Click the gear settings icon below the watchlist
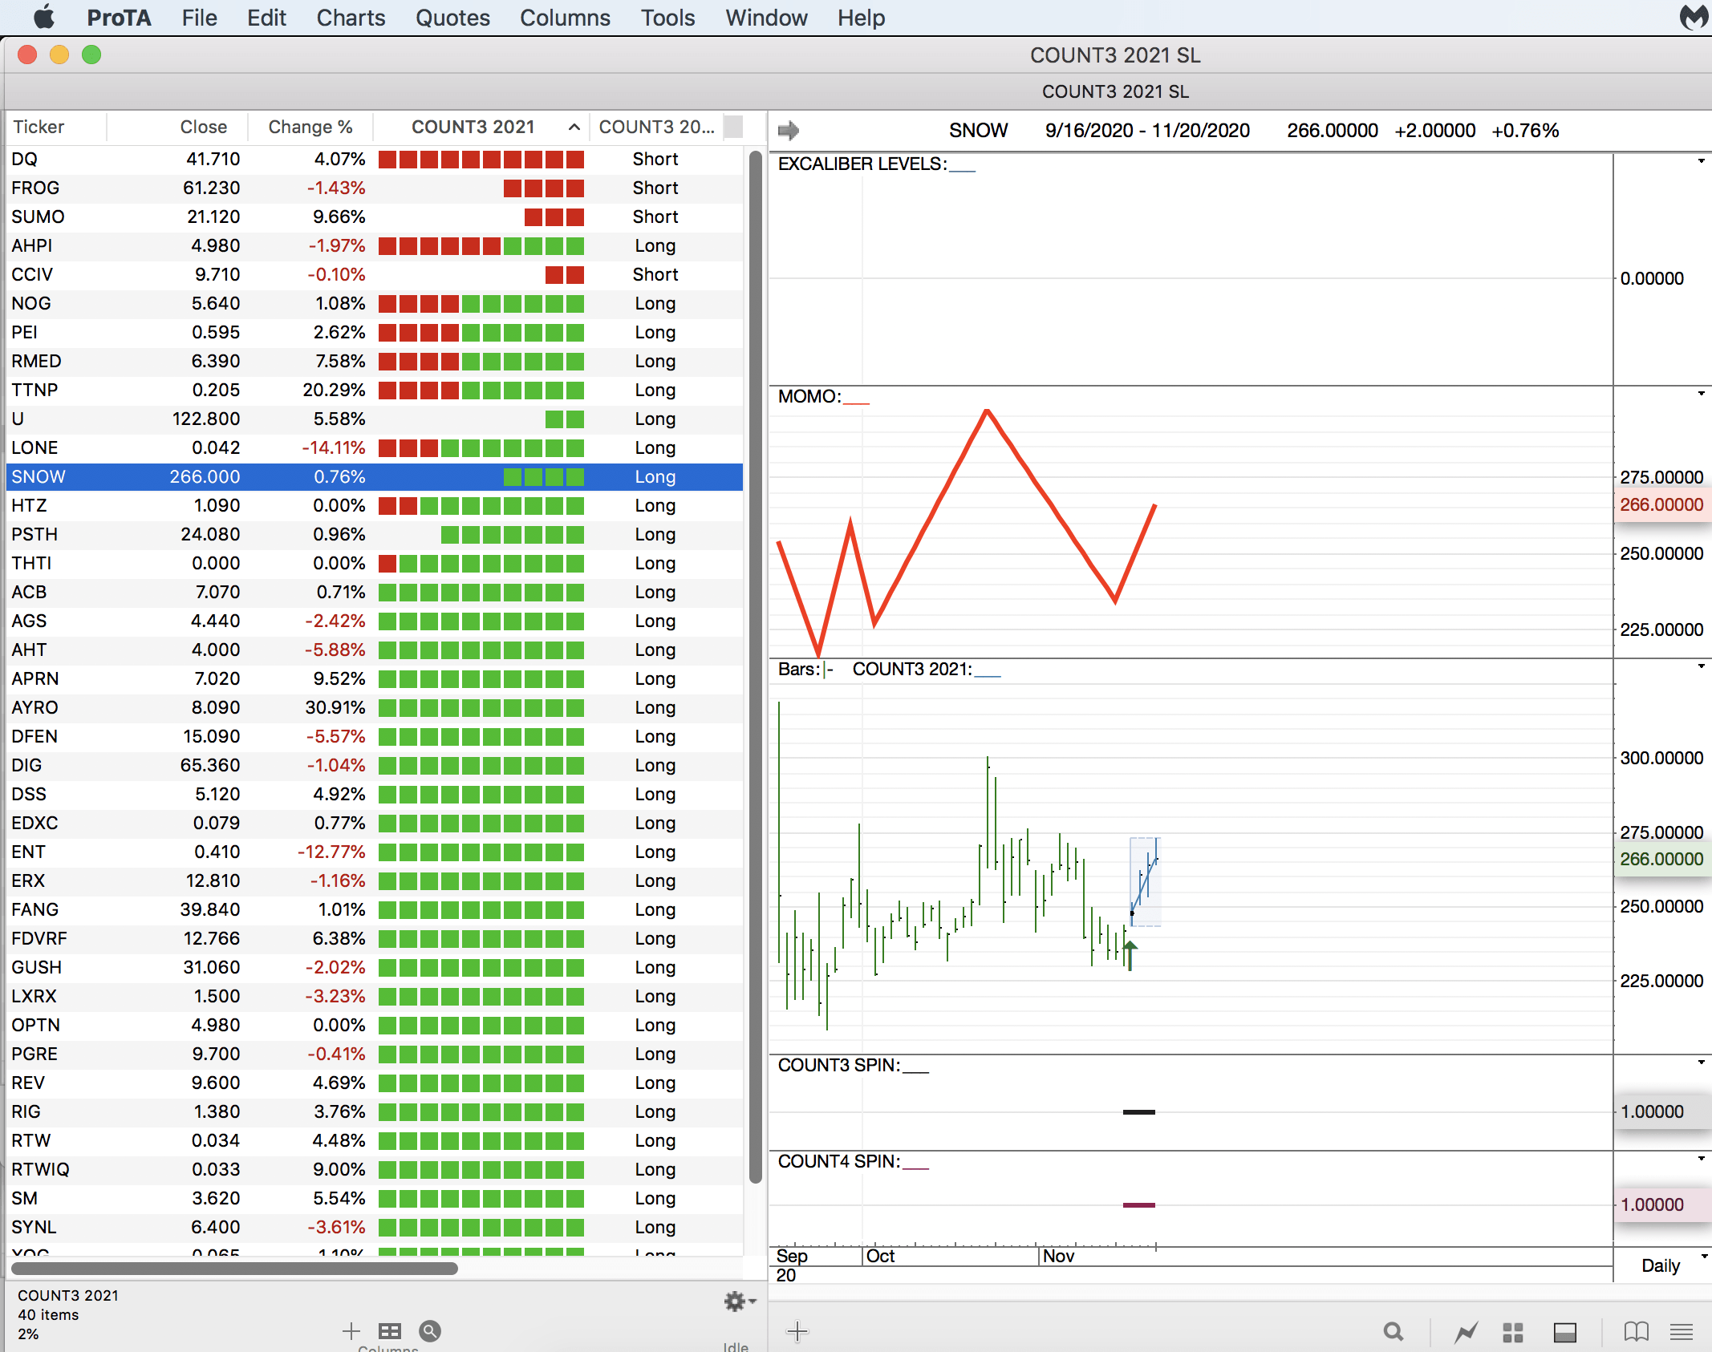Viewport: 1712px width, 1352px height. pyautogui.click(x=735, y=1301)
